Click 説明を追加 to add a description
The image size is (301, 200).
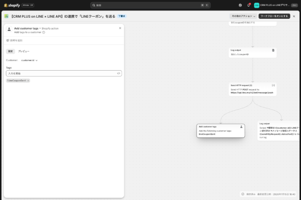coord(14,40)
